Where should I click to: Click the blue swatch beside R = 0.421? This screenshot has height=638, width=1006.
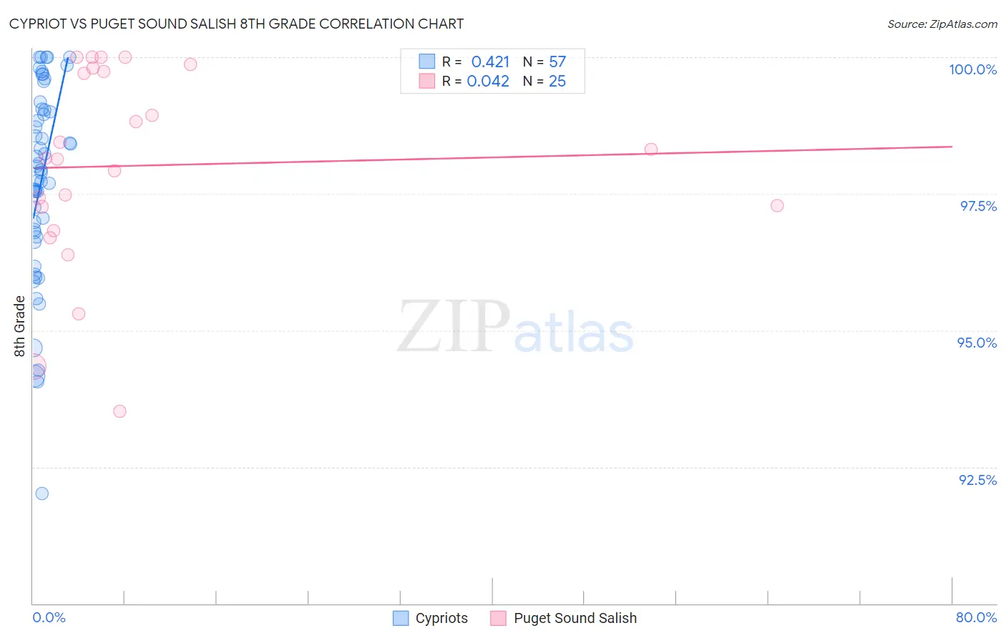pos(427,62)
